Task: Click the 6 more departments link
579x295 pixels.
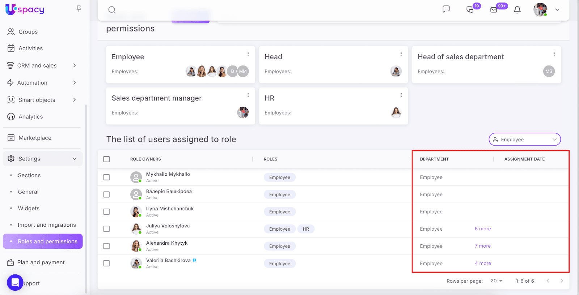Action: (482, 229)
